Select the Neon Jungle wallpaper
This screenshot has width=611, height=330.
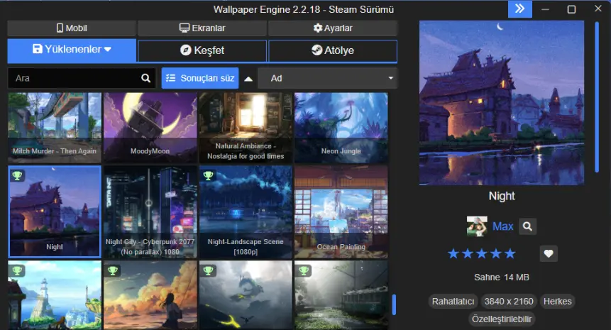point(341,128)
